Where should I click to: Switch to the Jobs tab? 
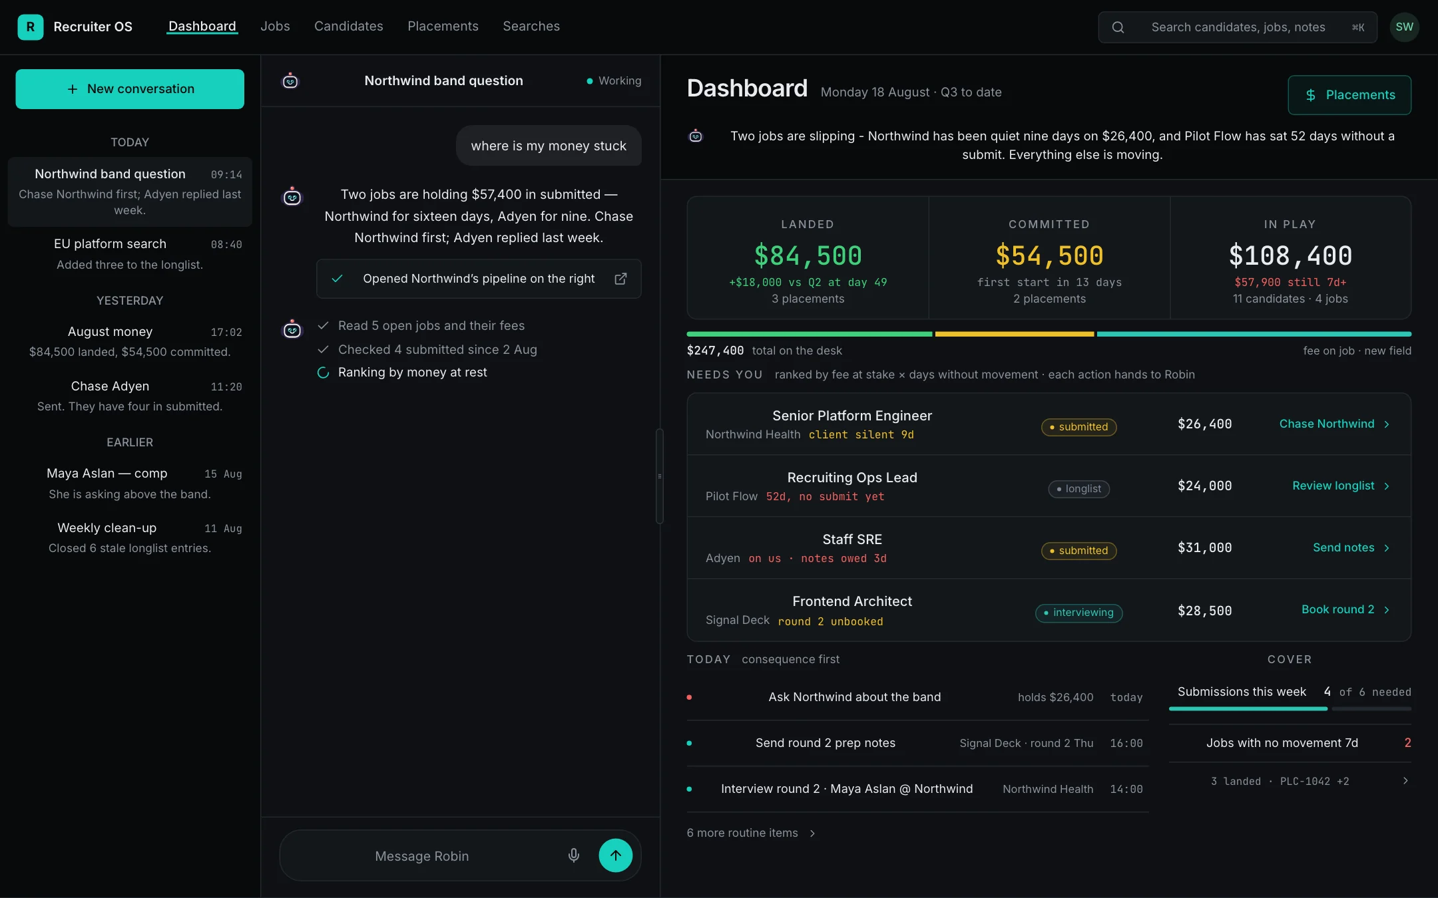(x=275, y=27)
